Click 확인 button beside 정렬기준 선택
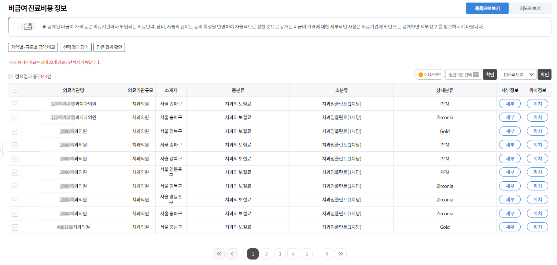This screenshot has width=557, height=265. click(490, 75)
